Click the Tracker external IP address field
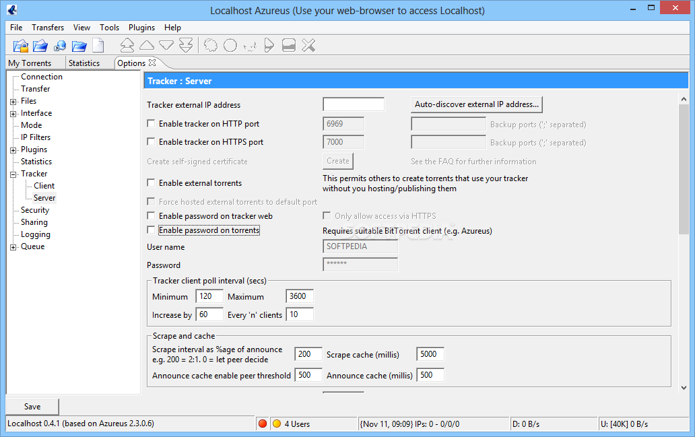 [354, 104]
